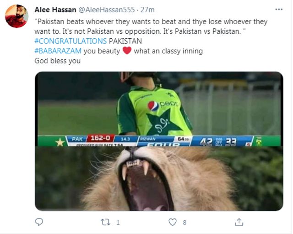Click the quoted Pakistan tweet text

coord(151,26)
